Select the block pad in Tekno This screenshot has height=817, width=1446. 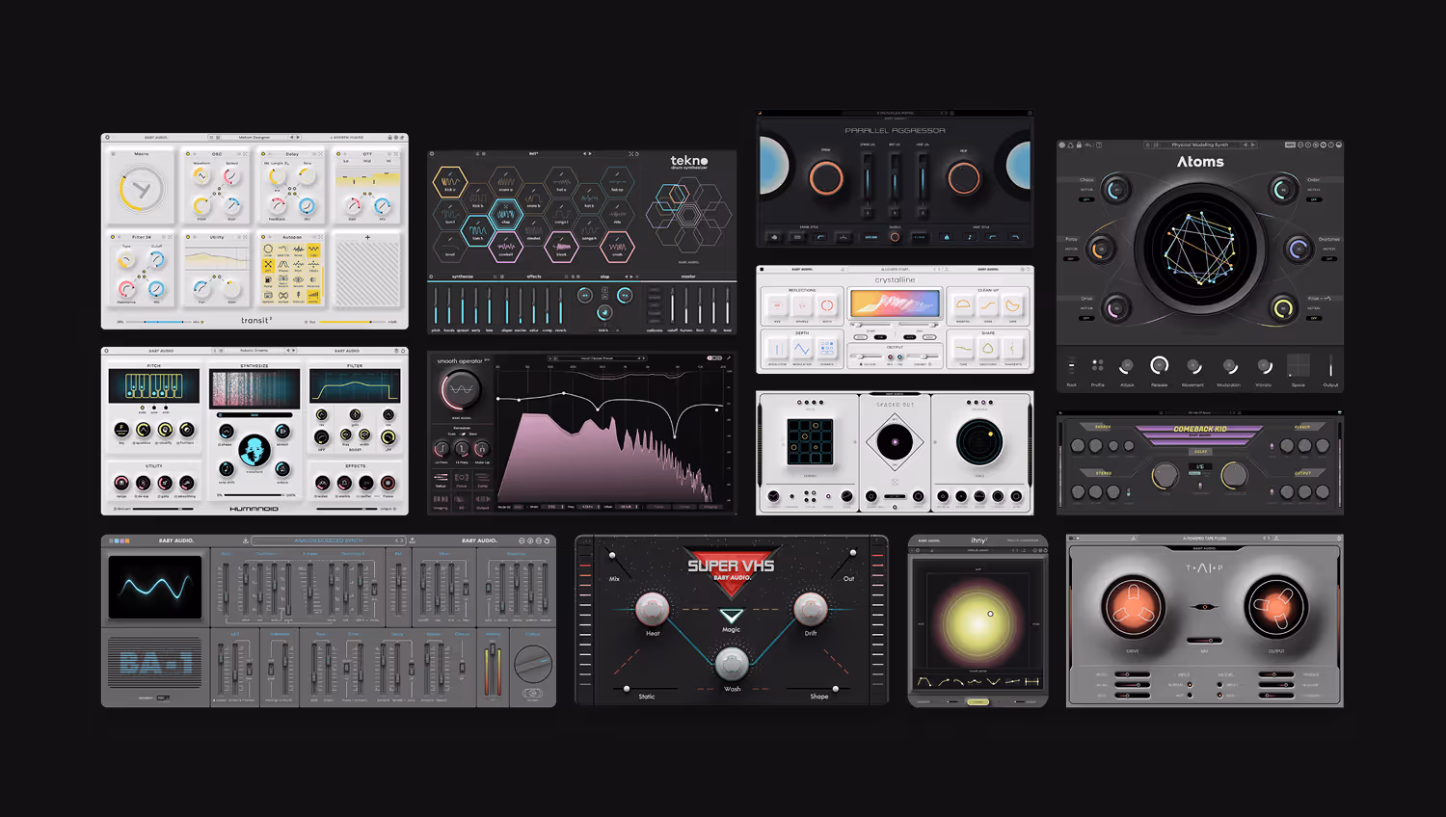561,247
